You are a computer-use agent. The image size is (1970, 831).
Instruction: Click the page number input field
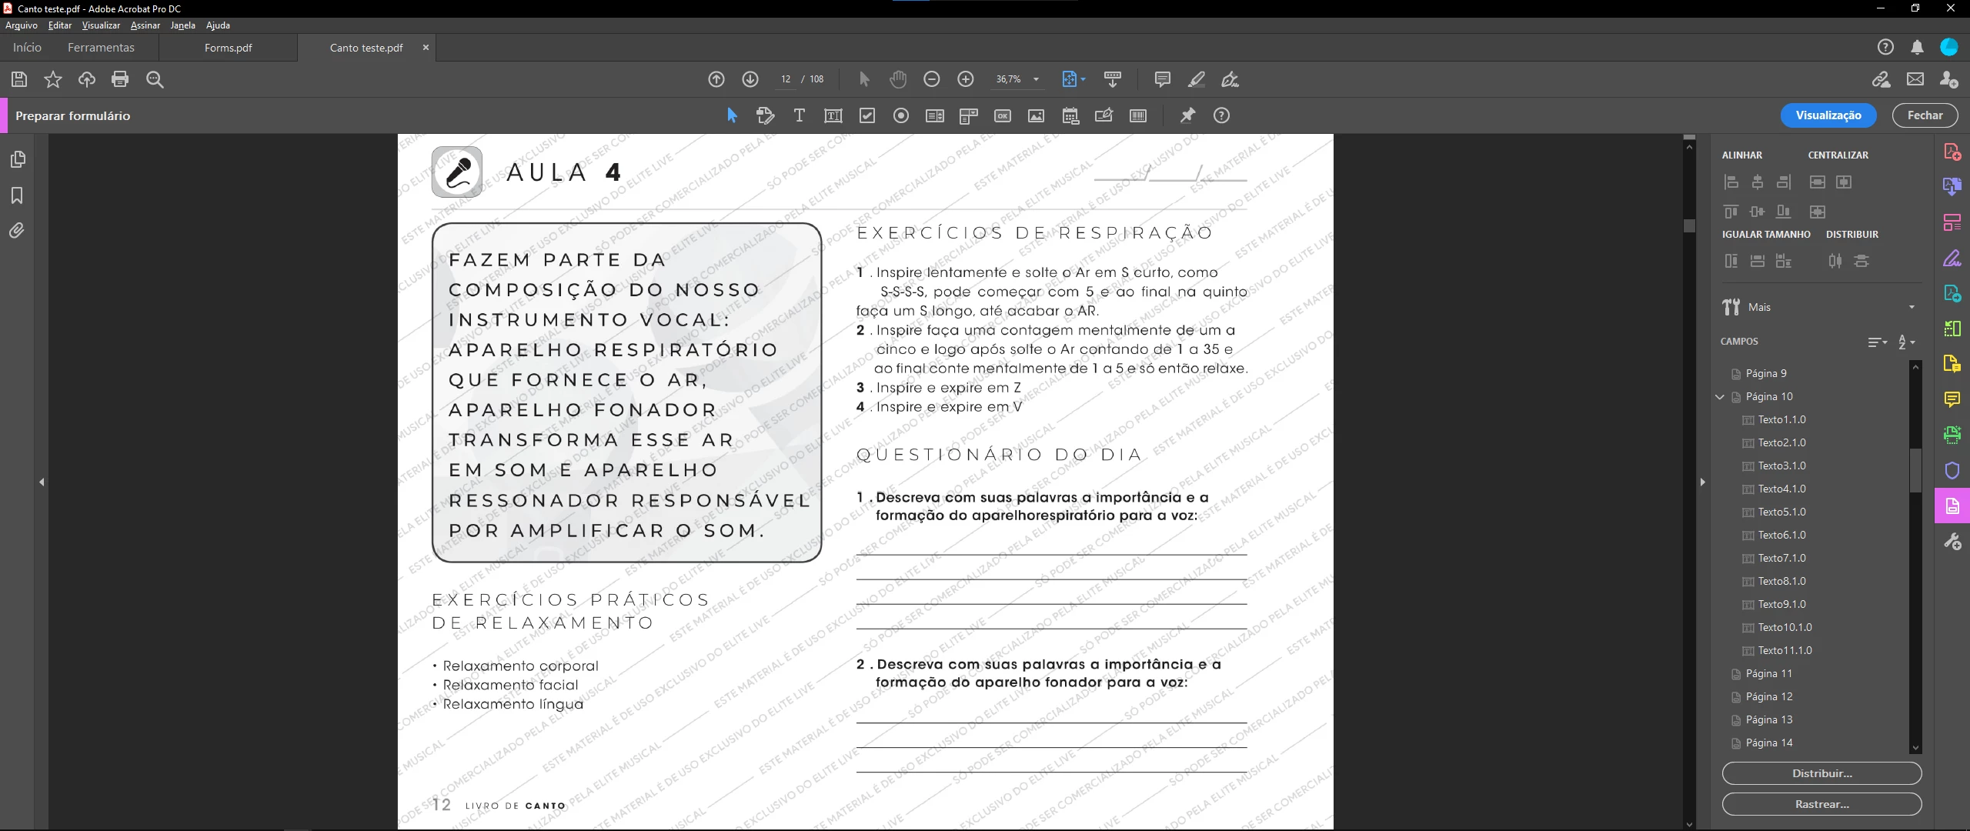click(785, 79)
